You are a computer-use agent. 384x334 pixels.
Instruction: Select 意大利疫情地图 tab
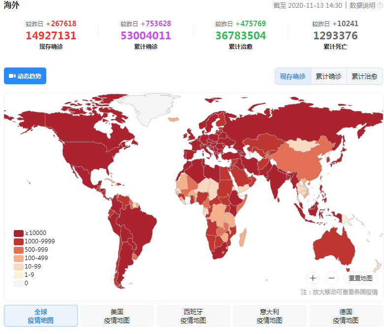270,316
